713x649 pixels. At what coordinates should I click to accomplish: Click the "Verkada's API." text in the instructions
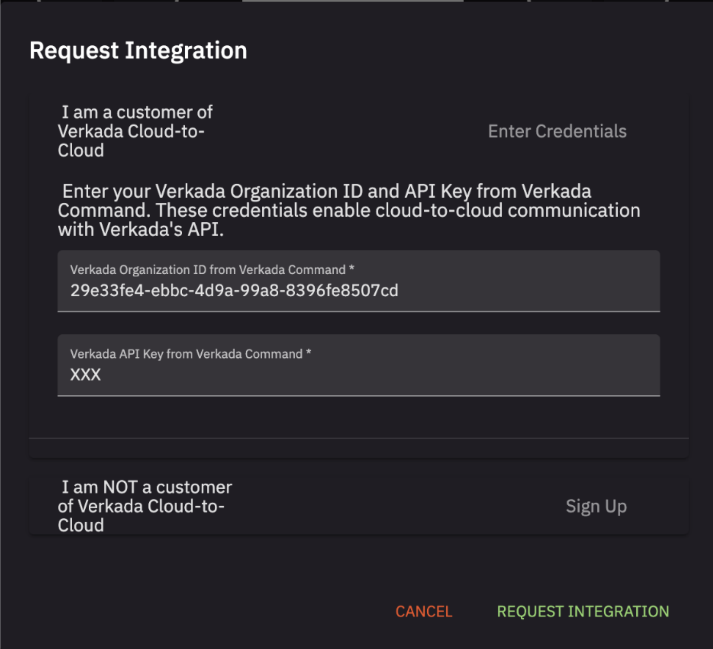[161, 230]
